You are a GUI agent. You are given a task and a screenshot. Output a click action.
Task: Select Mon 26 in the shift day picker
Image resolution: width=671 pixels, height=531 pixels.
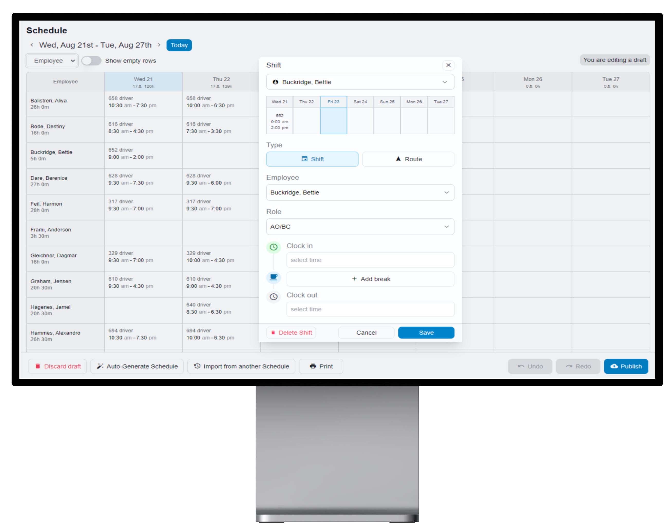click(414, 102)
